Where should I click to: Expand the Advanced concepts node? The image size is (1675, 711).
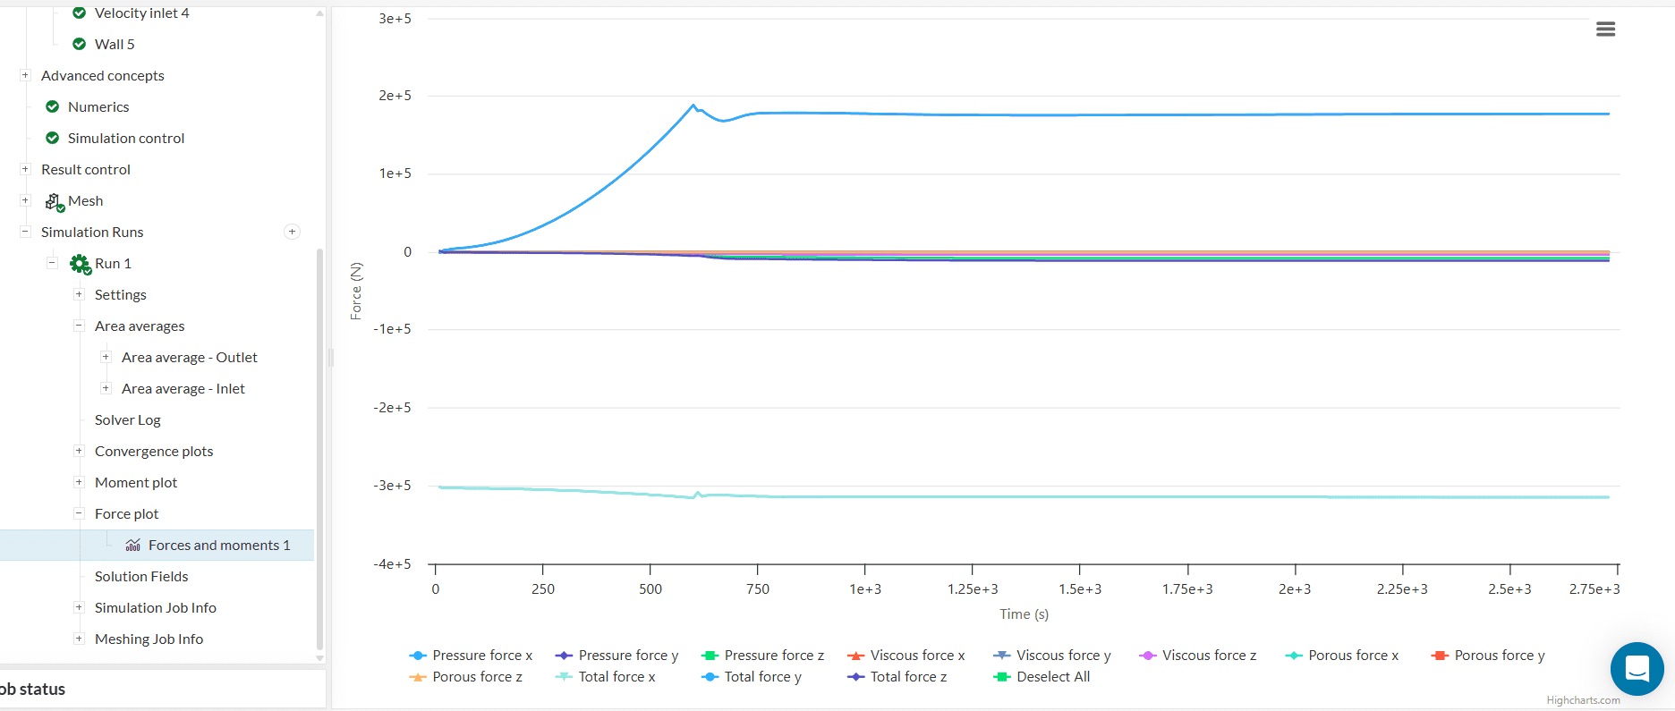coord(25,76)
